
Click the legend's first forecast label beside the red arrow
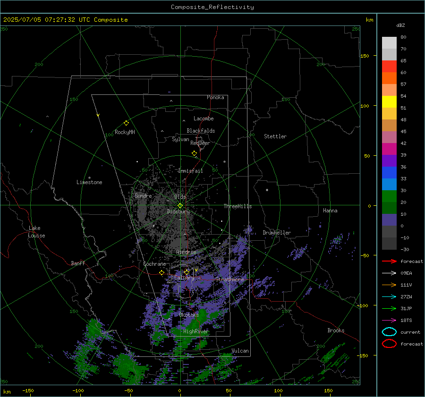click(x=412, y=261)
